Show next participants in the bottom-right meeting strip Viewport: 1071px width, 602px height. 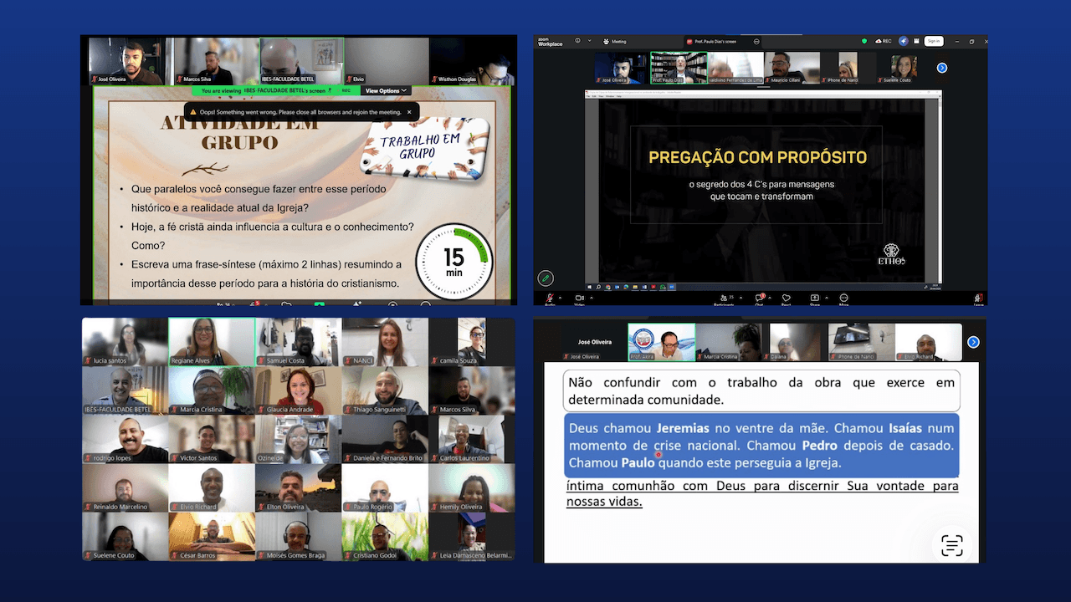(x=973, y=342)
